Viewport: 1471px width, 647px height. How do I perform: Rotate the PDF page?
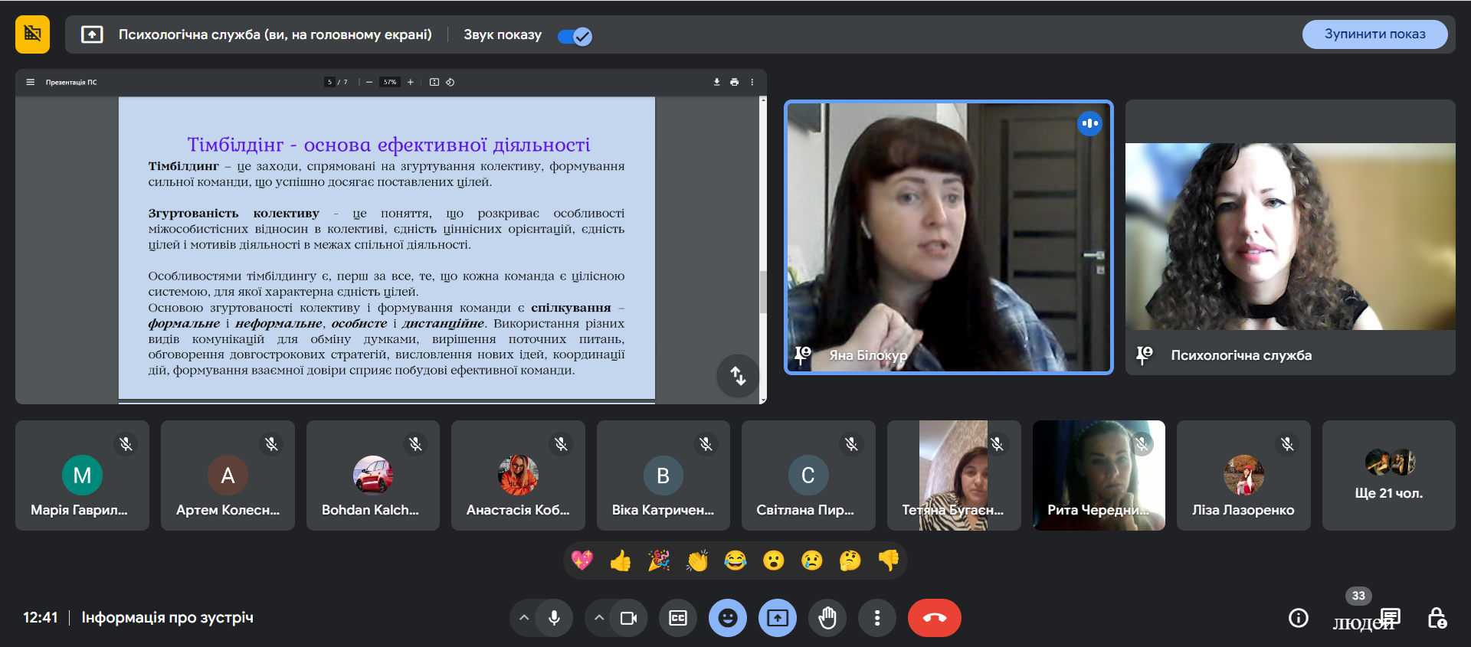(x=450, y=82)
